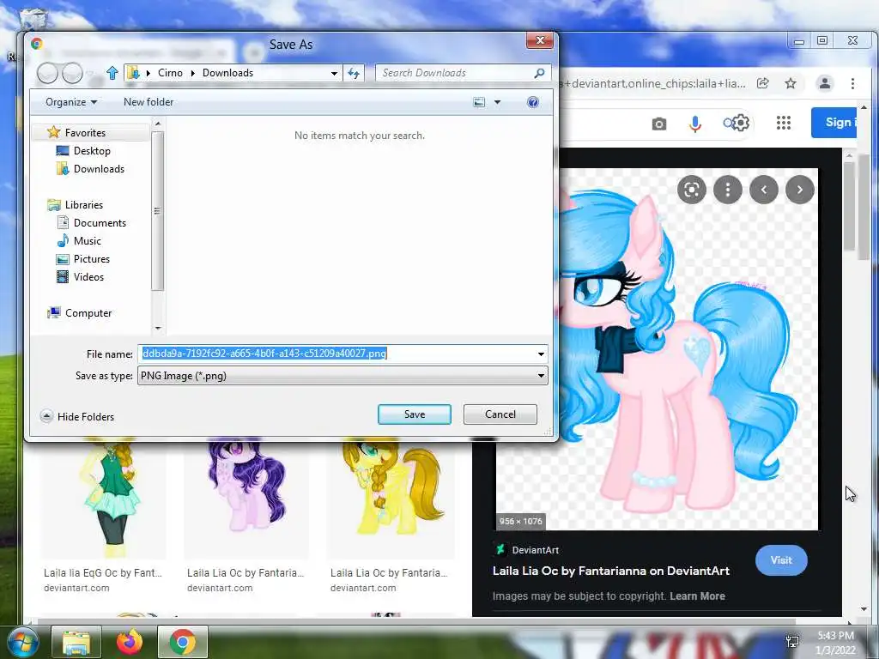The image size is (879, 659).
Task: Click the New folder button
Action: point(149,102)
